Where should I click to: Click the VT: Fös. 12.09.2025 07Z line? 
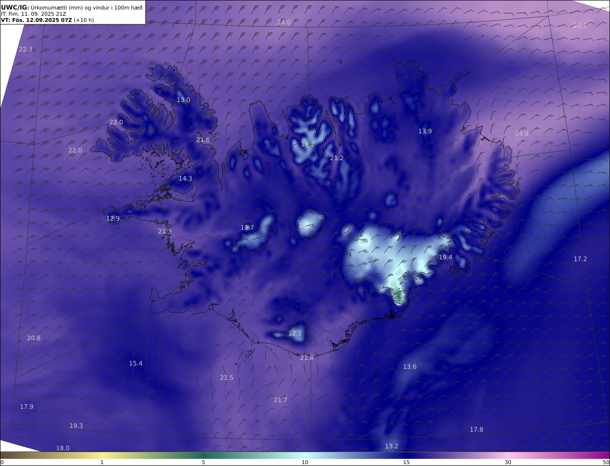pos(47,20)
